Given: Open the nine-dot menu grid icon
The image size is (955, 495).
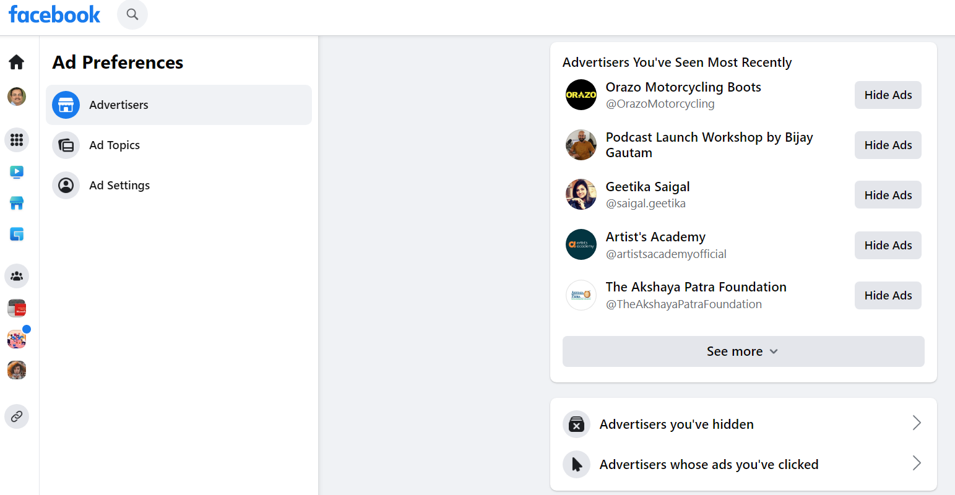Looking at the screenshot, I should pos(17,140).
